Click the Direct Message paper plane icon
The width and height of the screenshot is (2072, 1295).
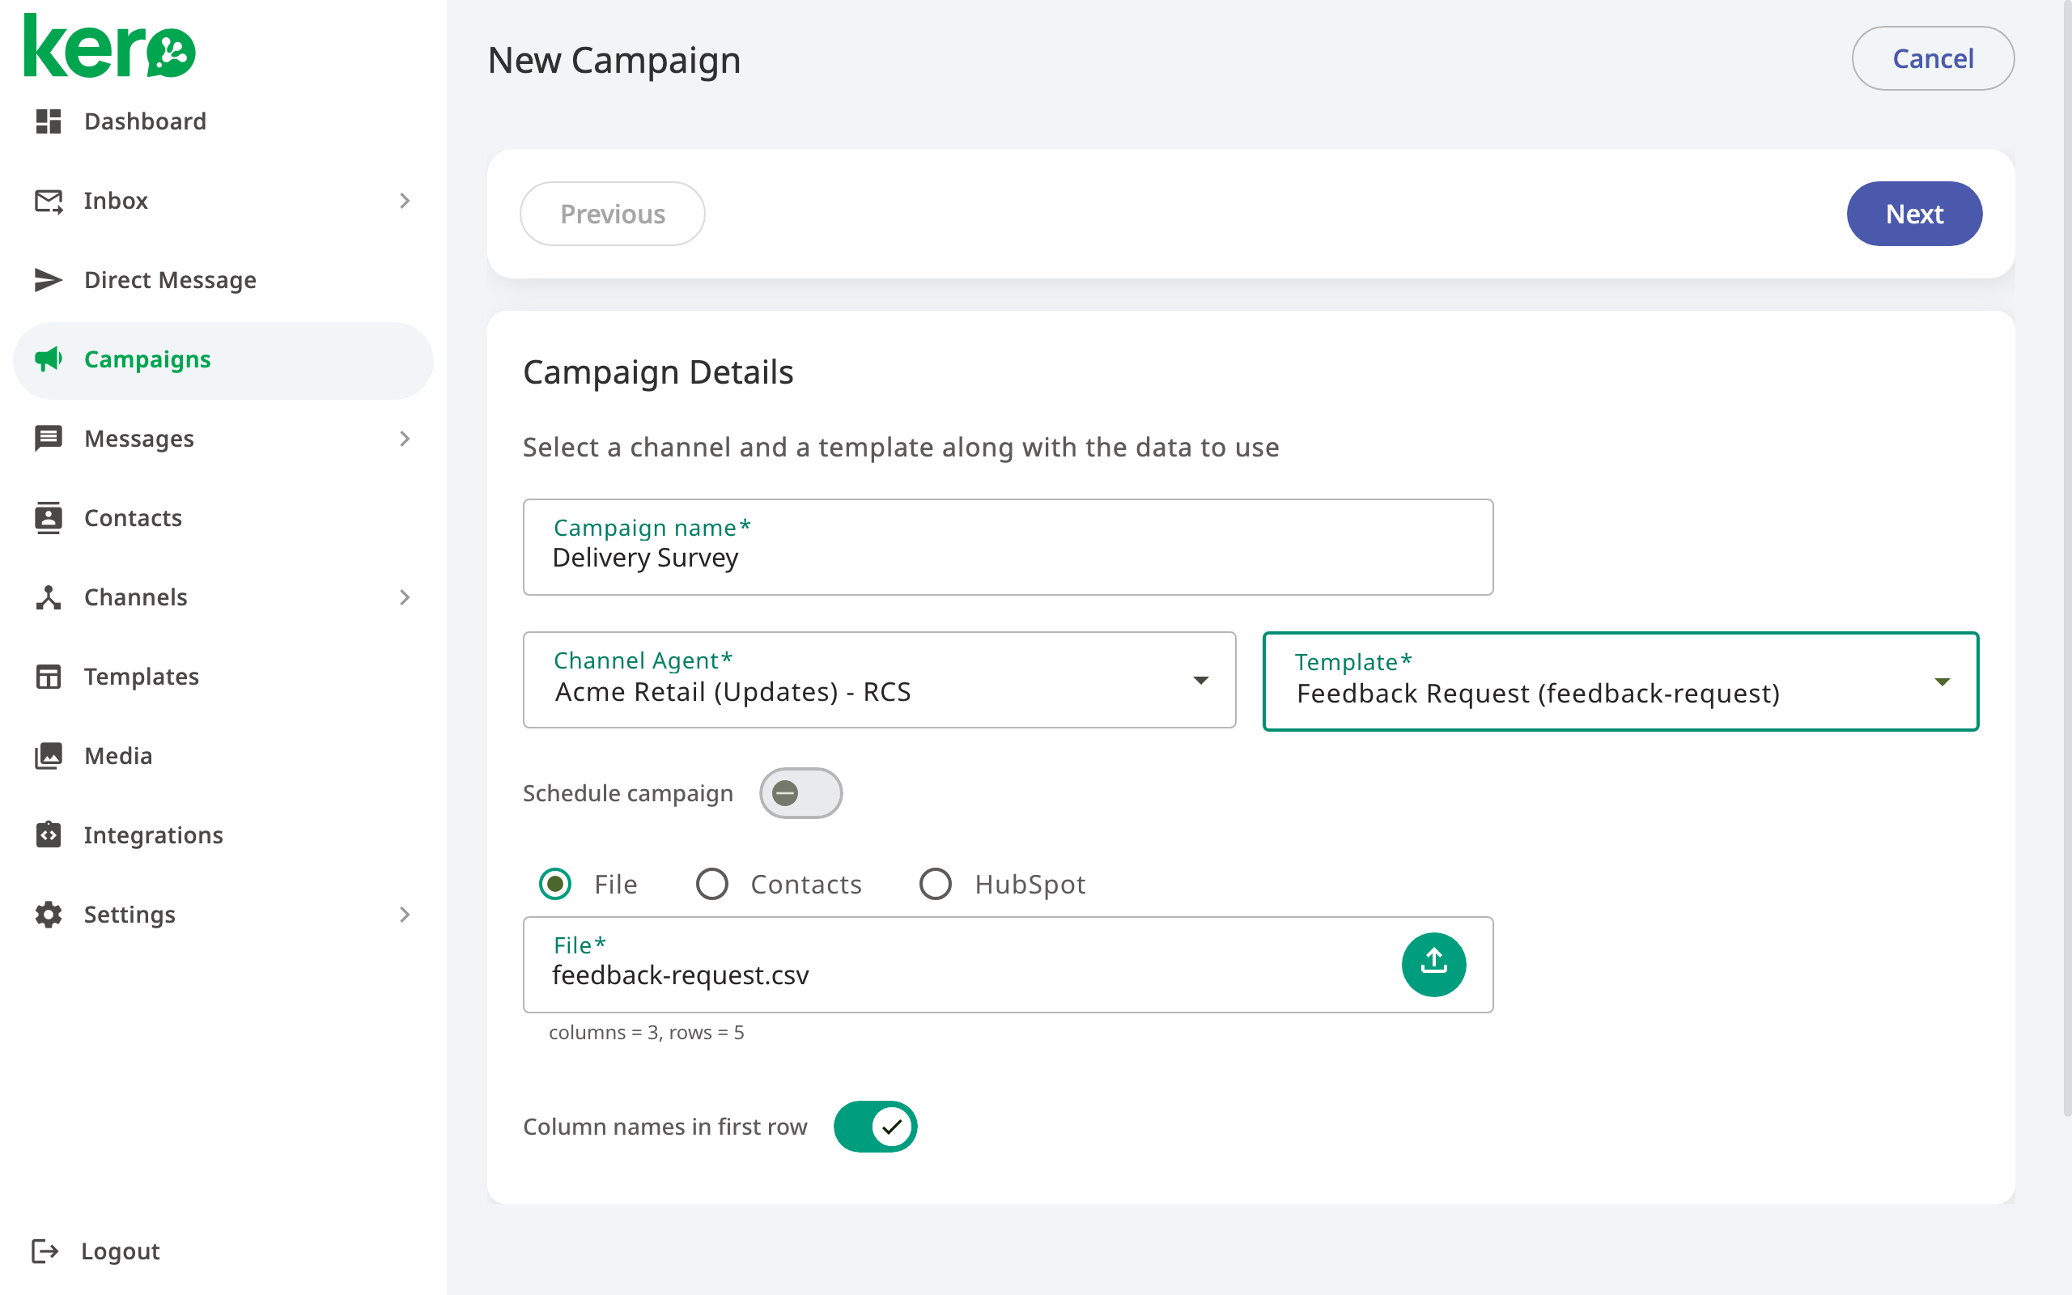click(x=48, y=280)
